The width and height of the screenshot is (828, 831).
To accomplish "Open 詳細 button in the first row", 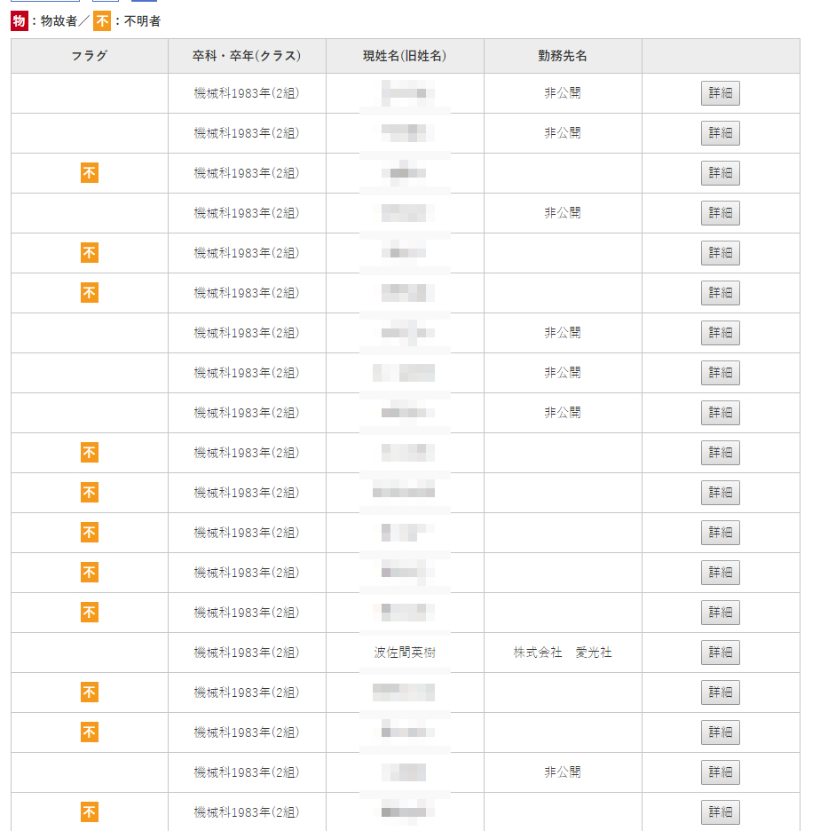I will click(x=720, y=93).
